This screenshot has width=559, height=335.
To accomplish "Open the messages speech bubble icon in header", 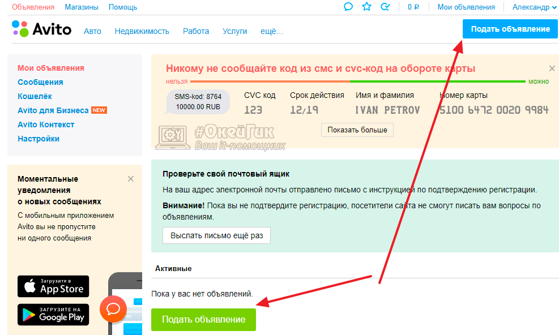I will (x=348, y=7).
